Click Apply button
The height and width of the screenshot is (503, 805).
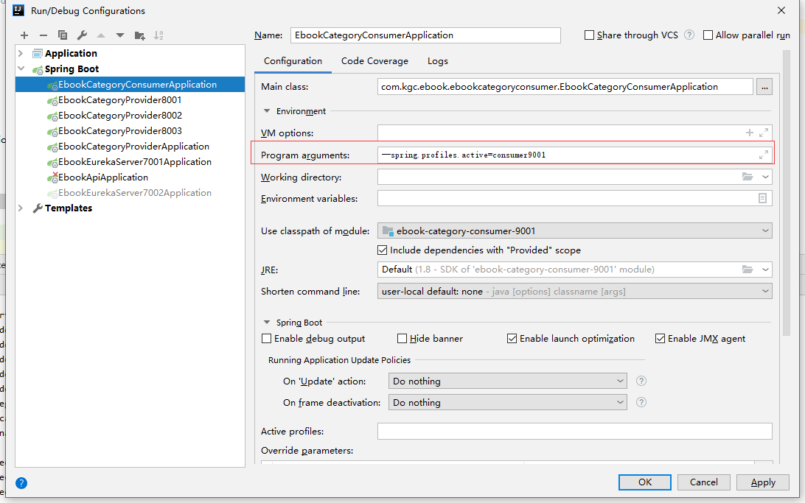tap(763, 482)
